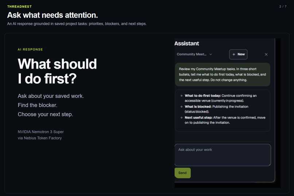Send the message with the Send button

pos(183,173)
